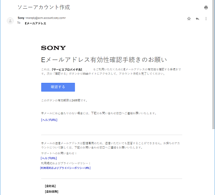The width and height of the screenshot is (215, 195).
Task: Click the [会社住所] placeholder text
Action: click(x=52, y=192)
